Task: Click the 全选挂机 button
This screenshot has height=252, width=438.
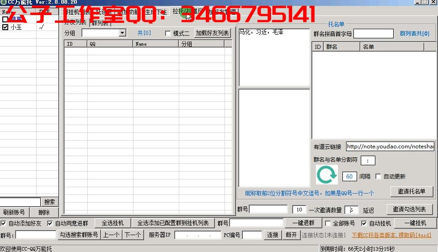Action: [x=112, y=223]
